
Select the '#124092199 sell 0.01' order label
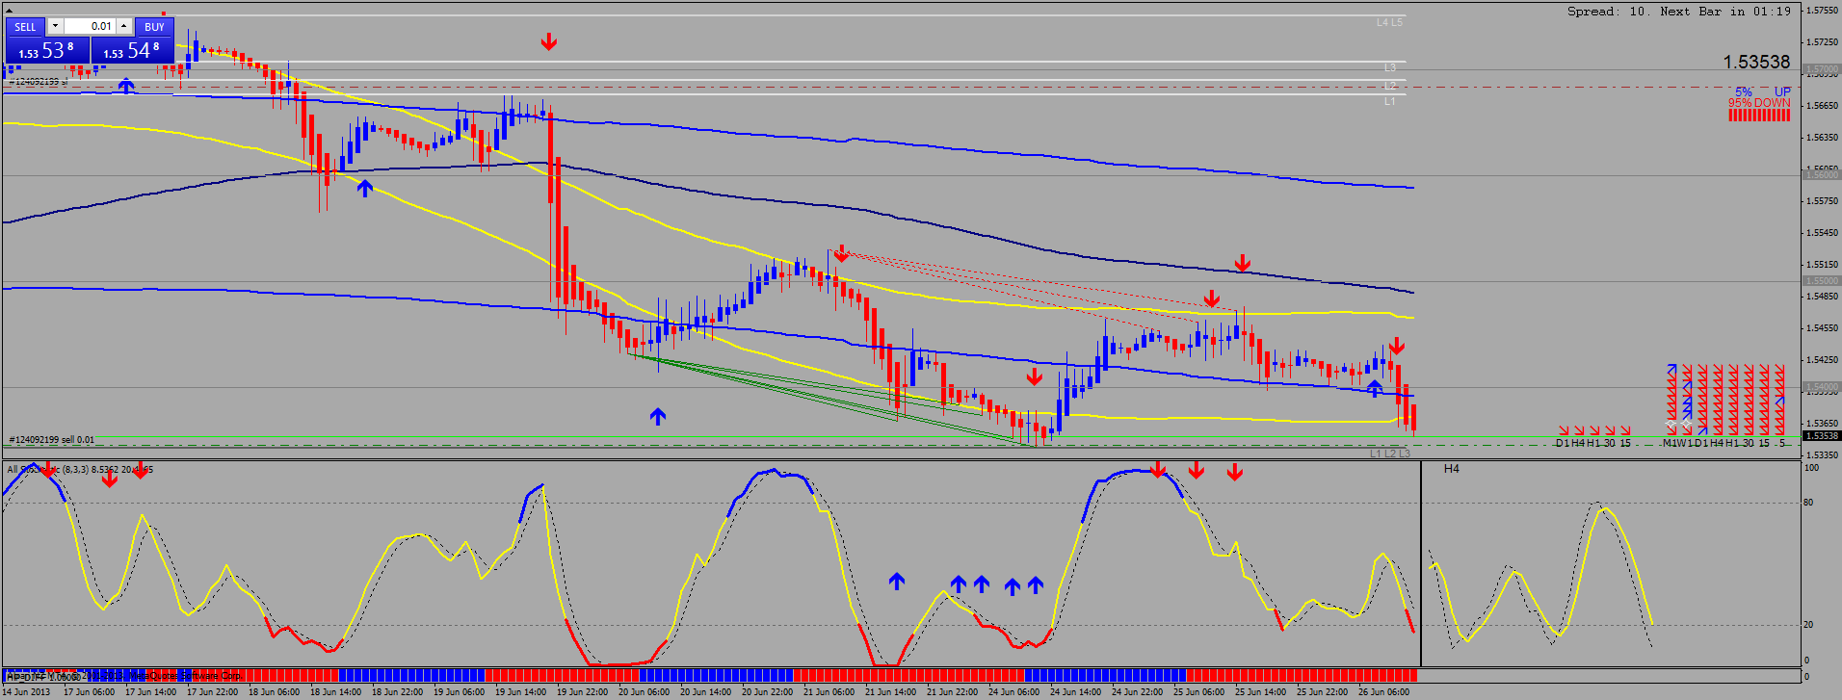click(x=52, y=440)
